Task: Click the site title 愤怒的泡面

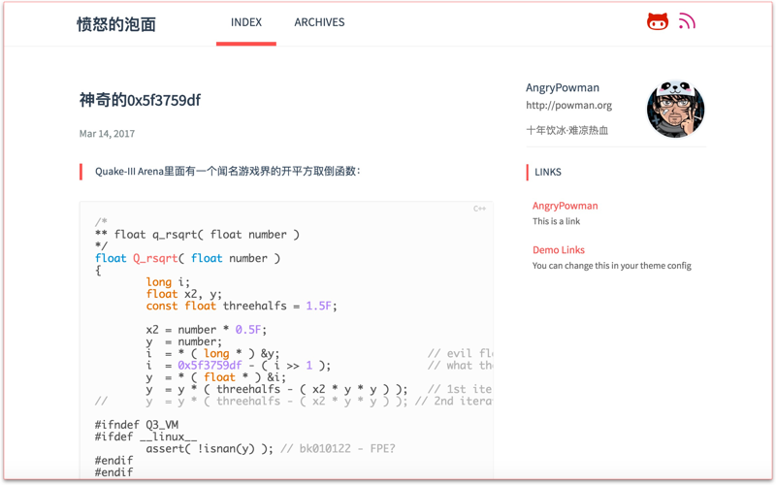Action: pyautogui.click(x=116, y=24)
